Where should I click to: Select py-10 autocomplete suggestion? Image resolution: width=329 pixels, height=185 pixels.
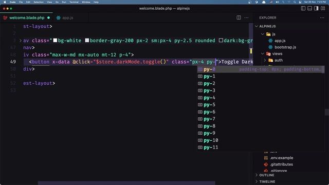[x=261, y=140]
